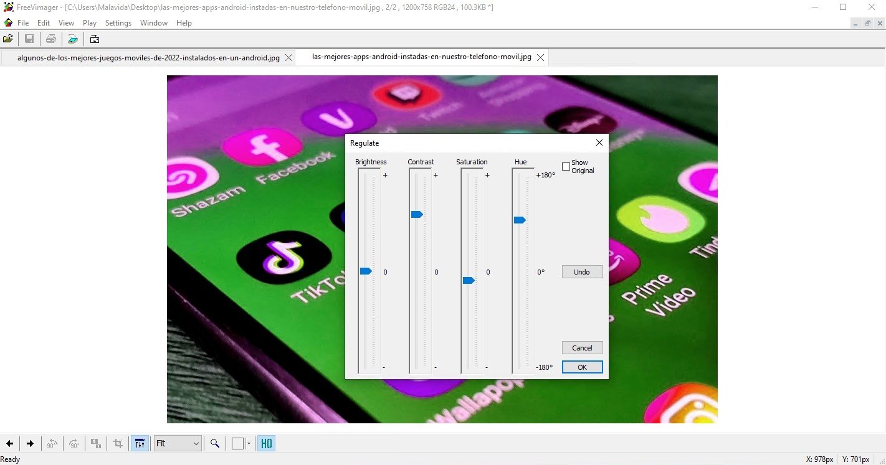Click the Open file folder icon
Image resolution: width=886 pixels, height=465 pixels.
(x=8, y=39)
